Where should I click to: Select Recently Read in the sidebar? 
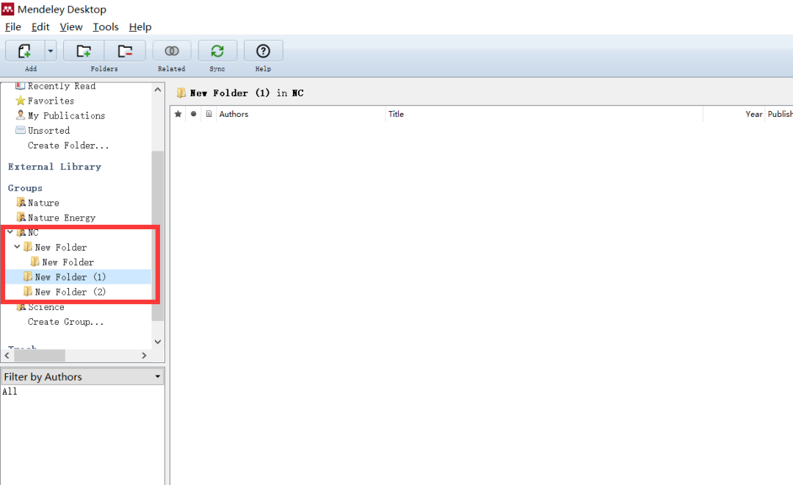(62, 86)
